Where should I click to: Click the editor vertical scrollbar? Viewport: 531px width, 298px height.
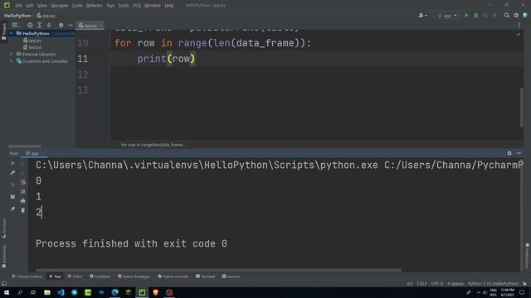point(522,108)
